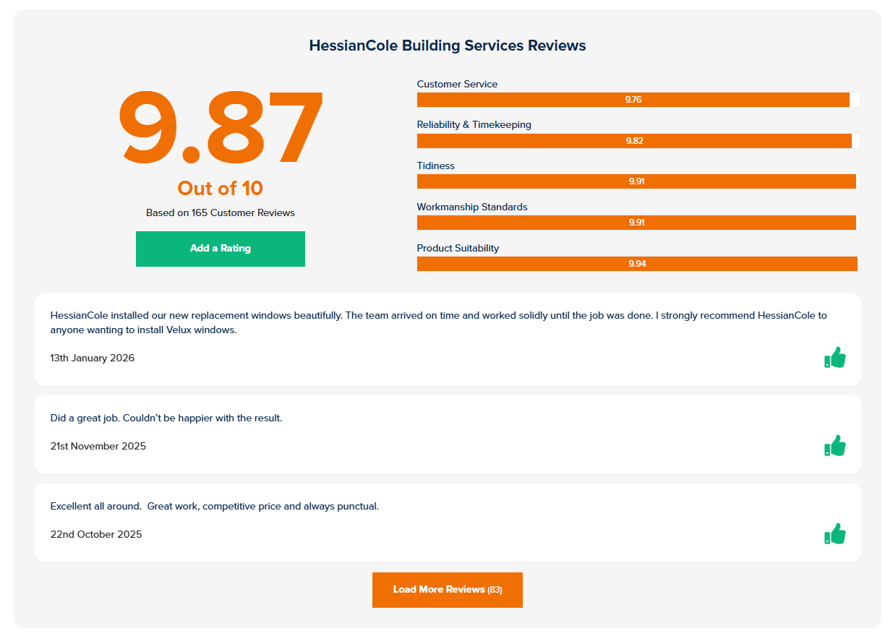Click the thumbs-up on the October 2025 review

coord(835,534)
